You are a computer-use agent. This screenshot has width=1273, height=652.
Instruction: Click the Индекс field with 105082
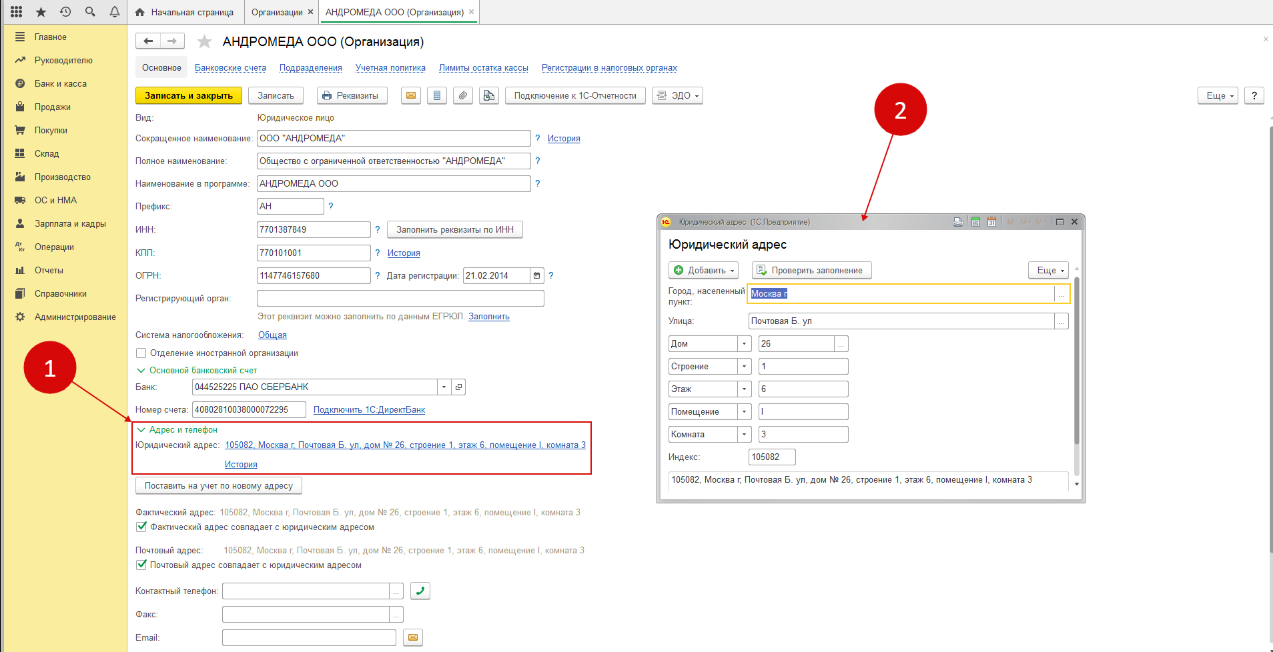(x=772, y=457)
